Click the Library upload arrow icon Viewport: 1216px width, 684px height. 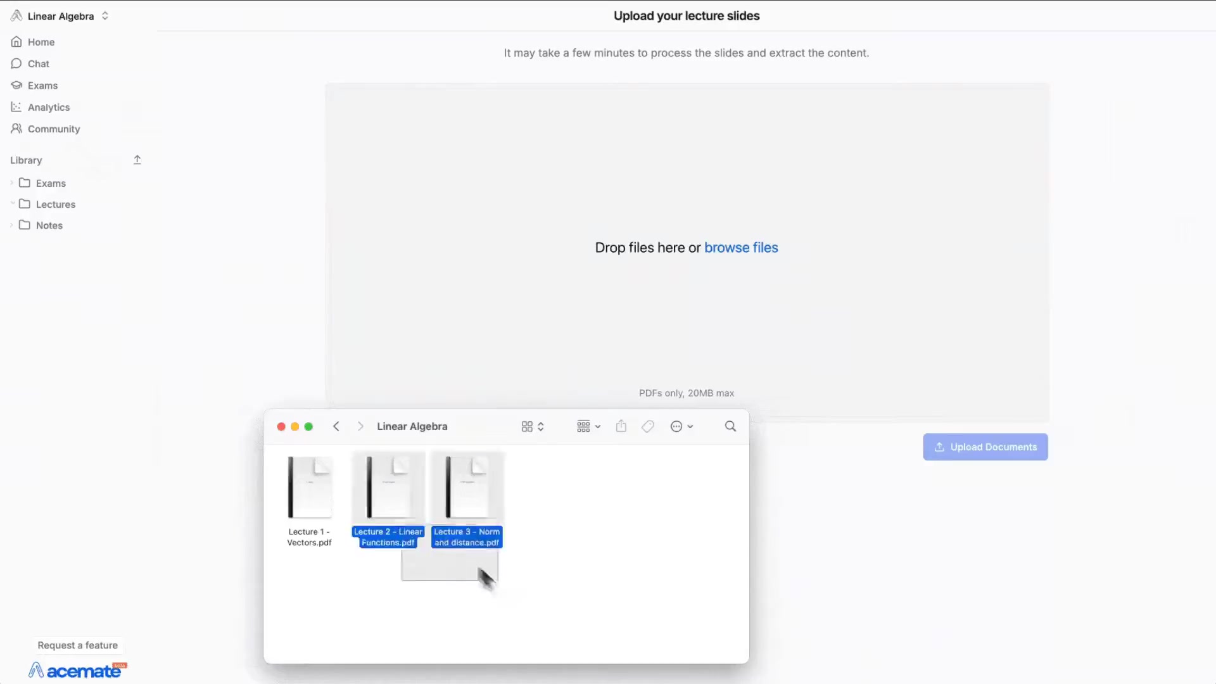[x=137, y=160]
